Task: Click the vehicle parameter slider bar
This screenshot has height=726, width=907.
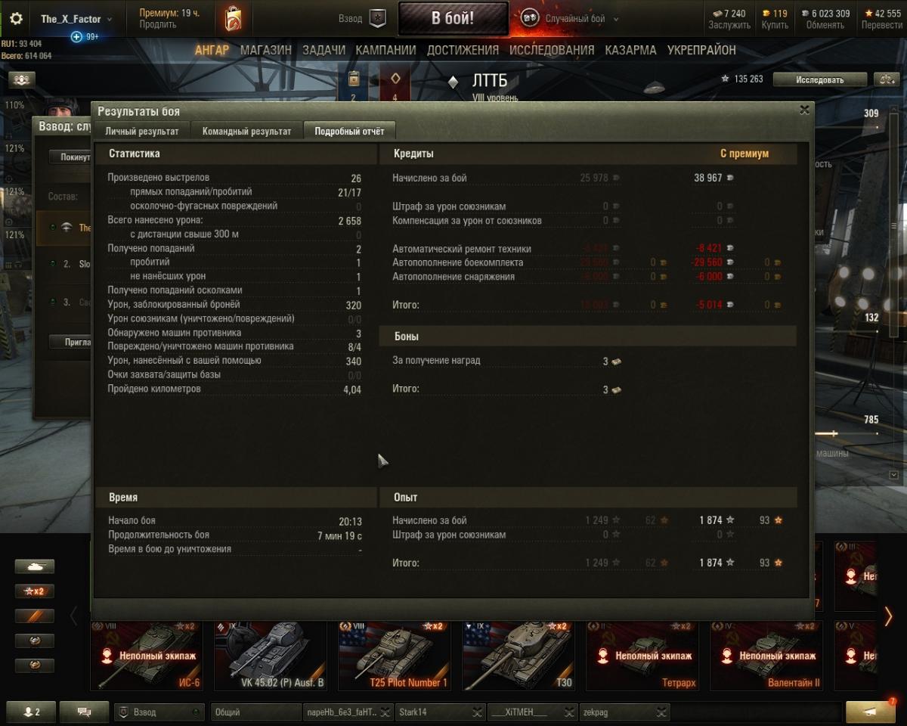Action: click(846, 433)
